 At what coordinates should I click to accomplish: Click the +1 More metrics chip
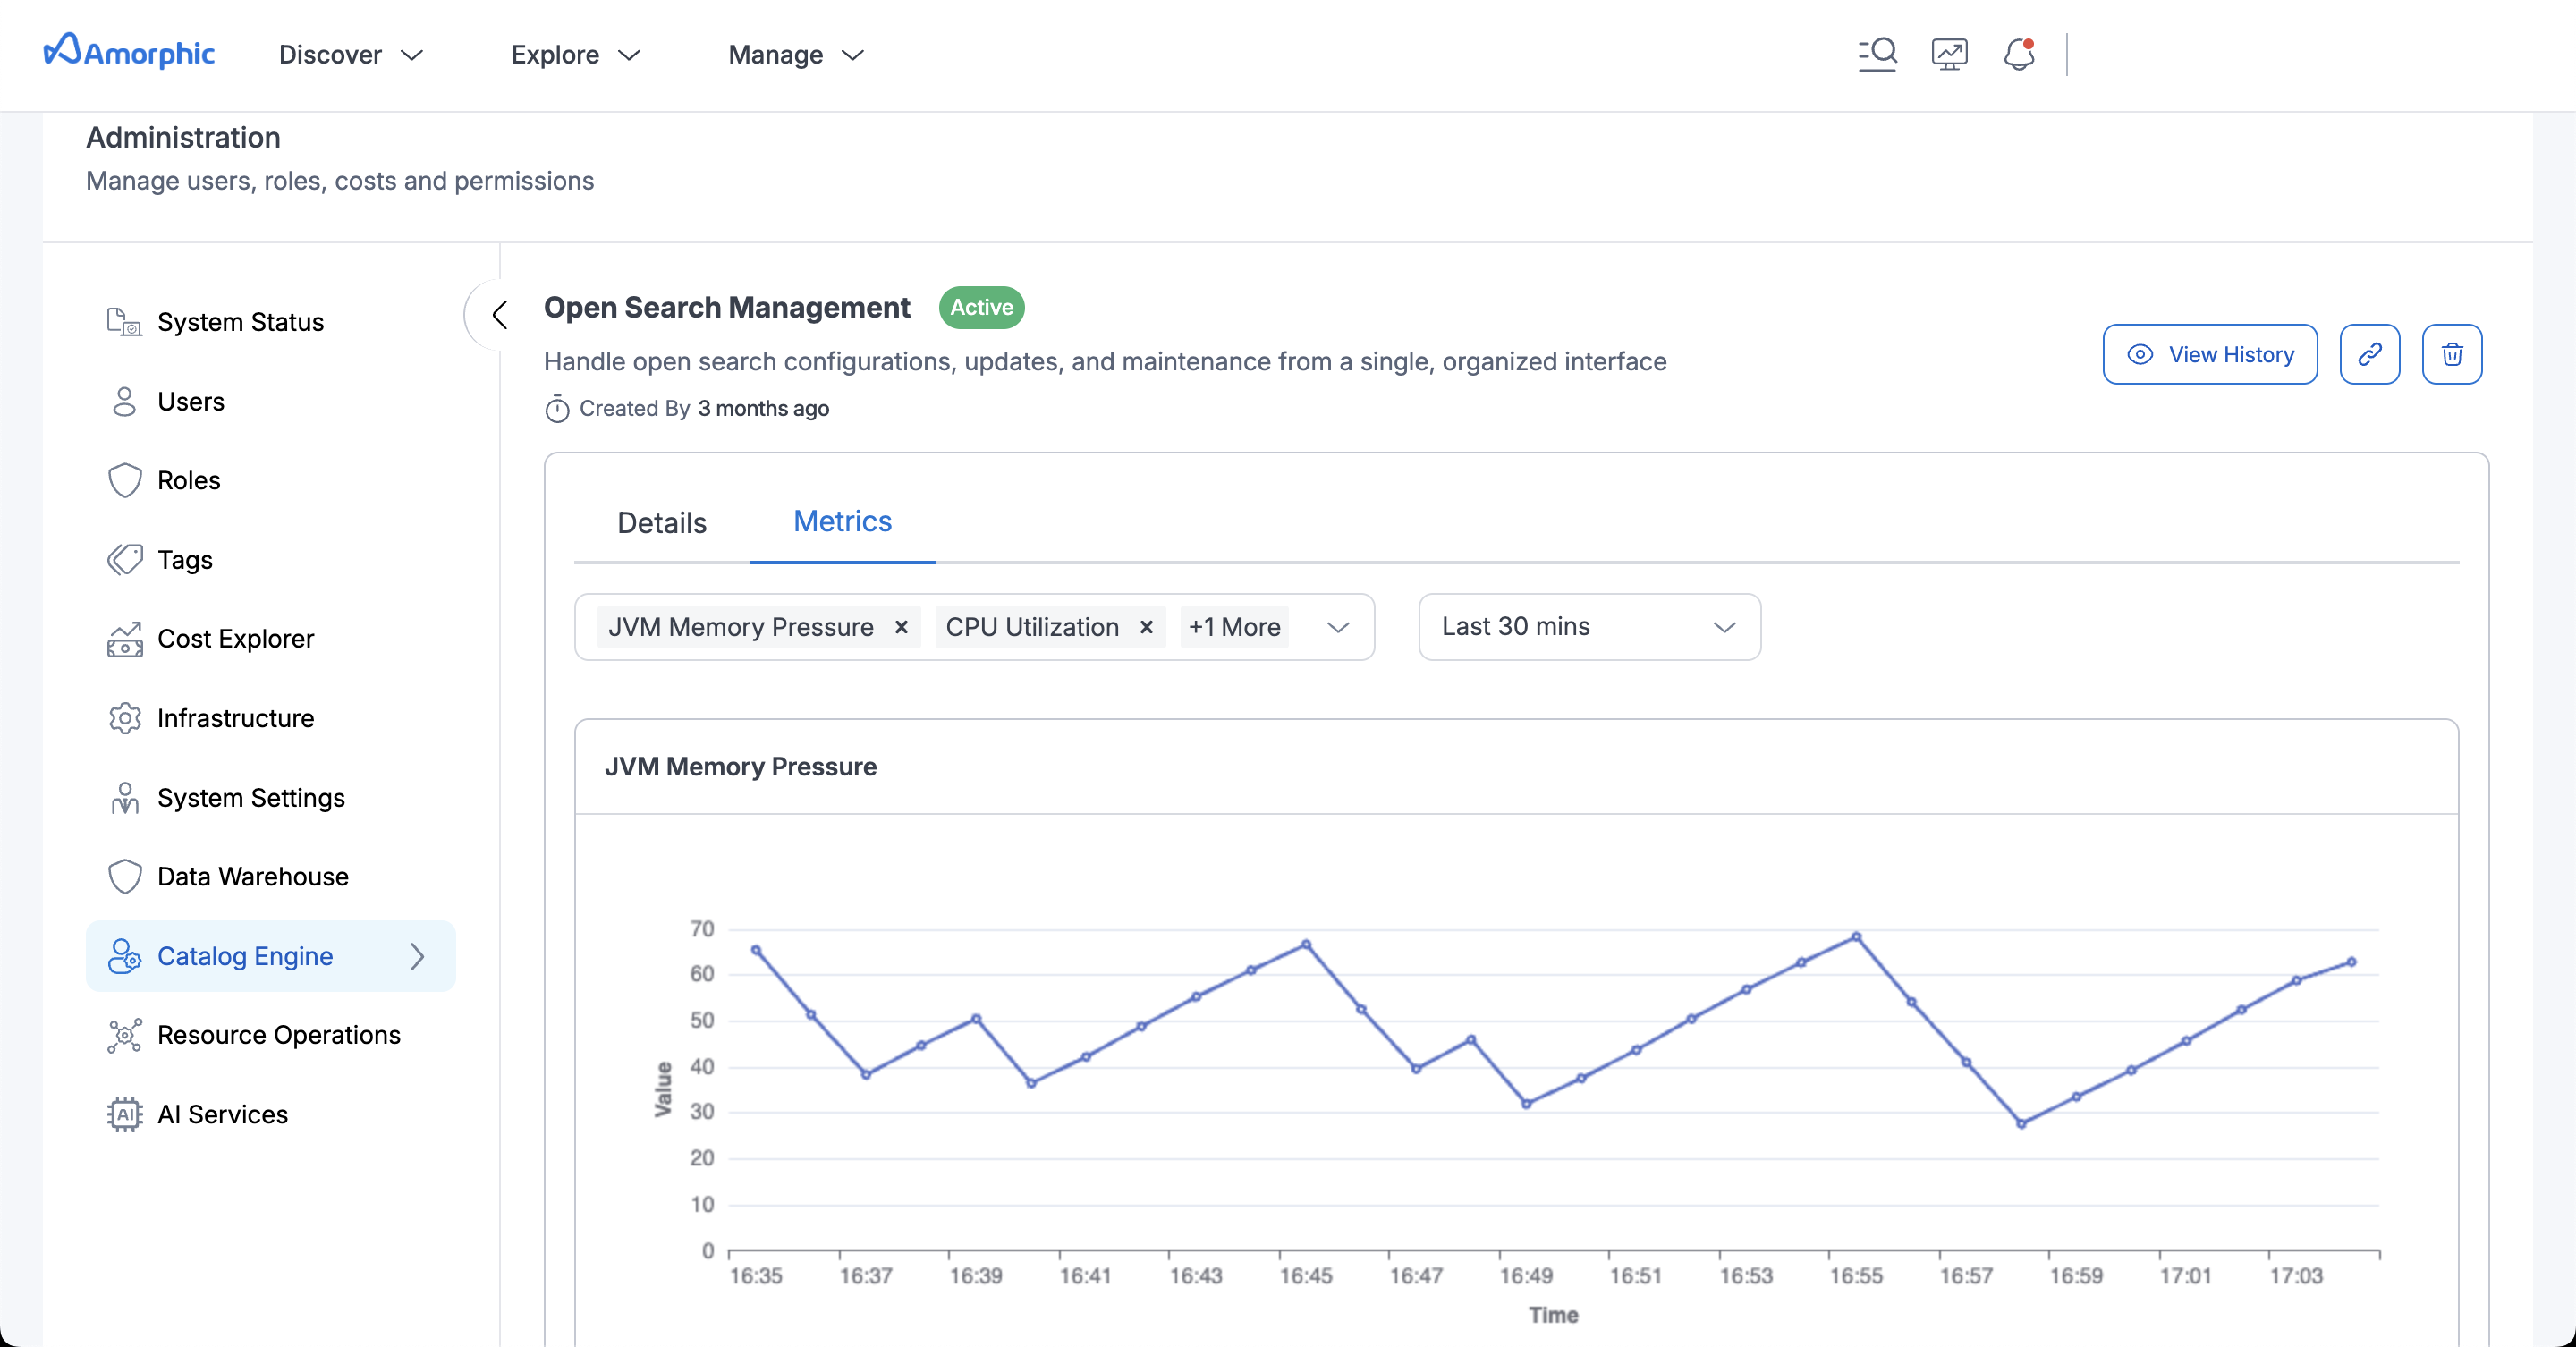1233,627
